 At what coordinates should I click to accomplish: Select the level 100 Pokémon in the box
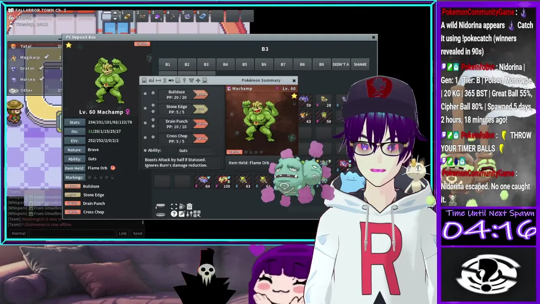224,182
